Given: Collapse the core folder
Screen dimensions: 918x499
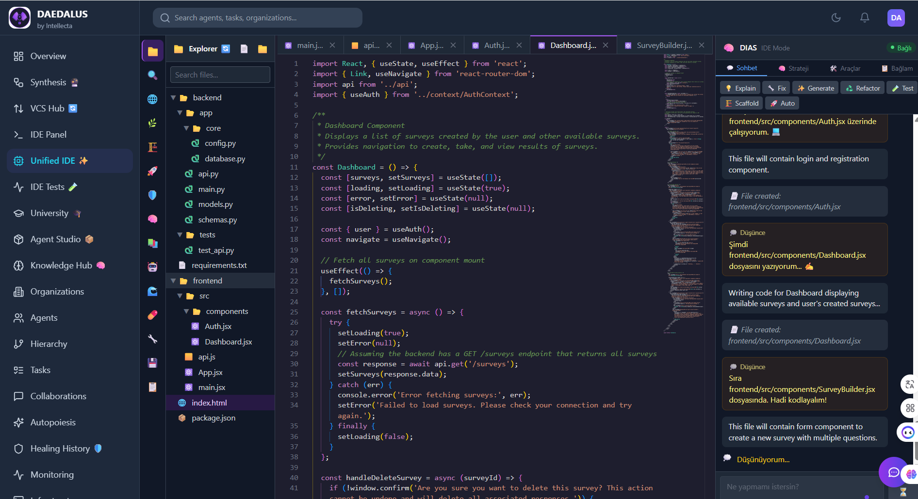Looking at the screenshot, I should pyautogui.click(x=186, y=128).
